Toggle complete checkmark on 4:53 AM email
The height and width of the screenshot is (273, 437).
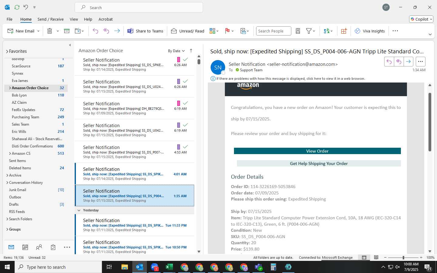point(185,147)
